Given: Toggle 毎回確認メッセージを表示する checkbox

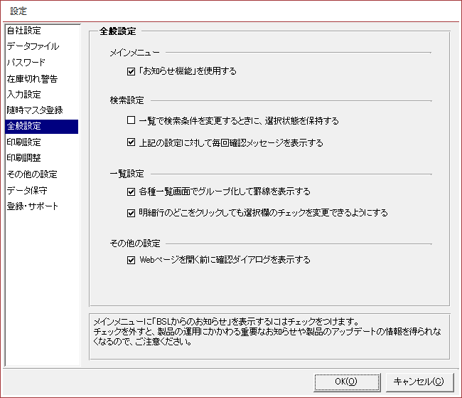Looking at the screenshot, I should point(131,142).
